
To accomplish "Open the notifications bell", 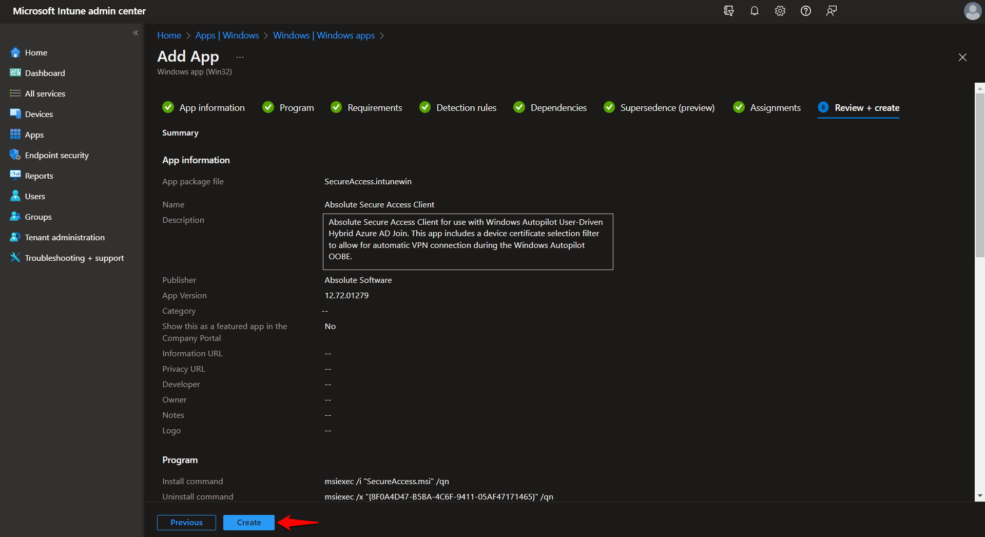I will point(754,11).
